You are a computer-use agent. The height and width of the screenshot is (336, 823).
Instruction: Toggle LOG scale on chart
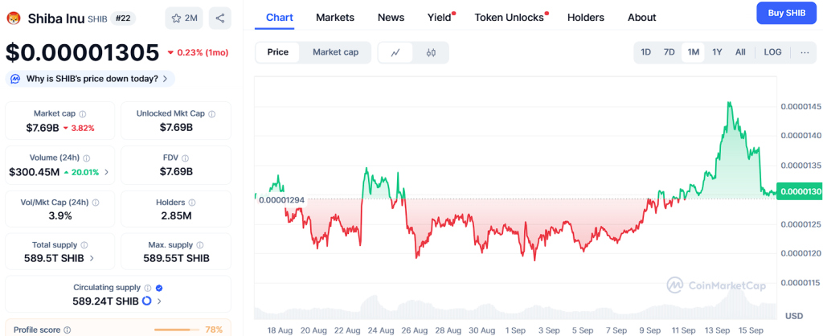point(772,52)
